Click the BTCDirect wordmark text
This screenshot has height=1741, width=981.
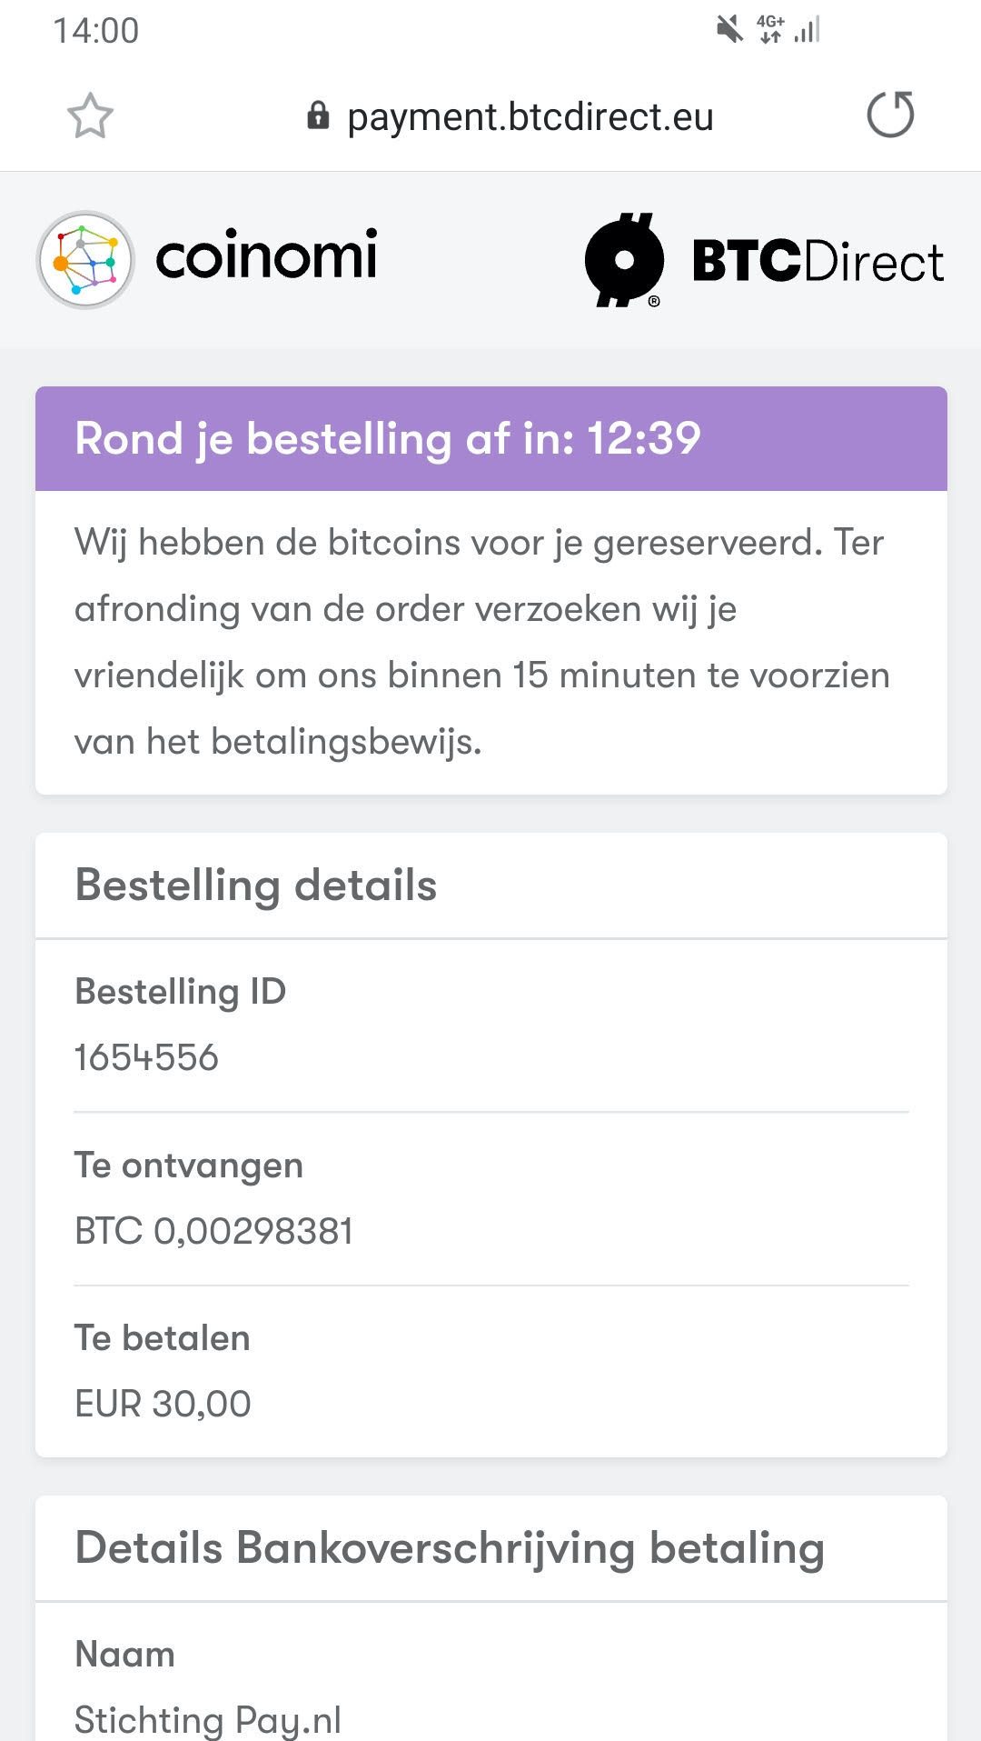point(817,262)
